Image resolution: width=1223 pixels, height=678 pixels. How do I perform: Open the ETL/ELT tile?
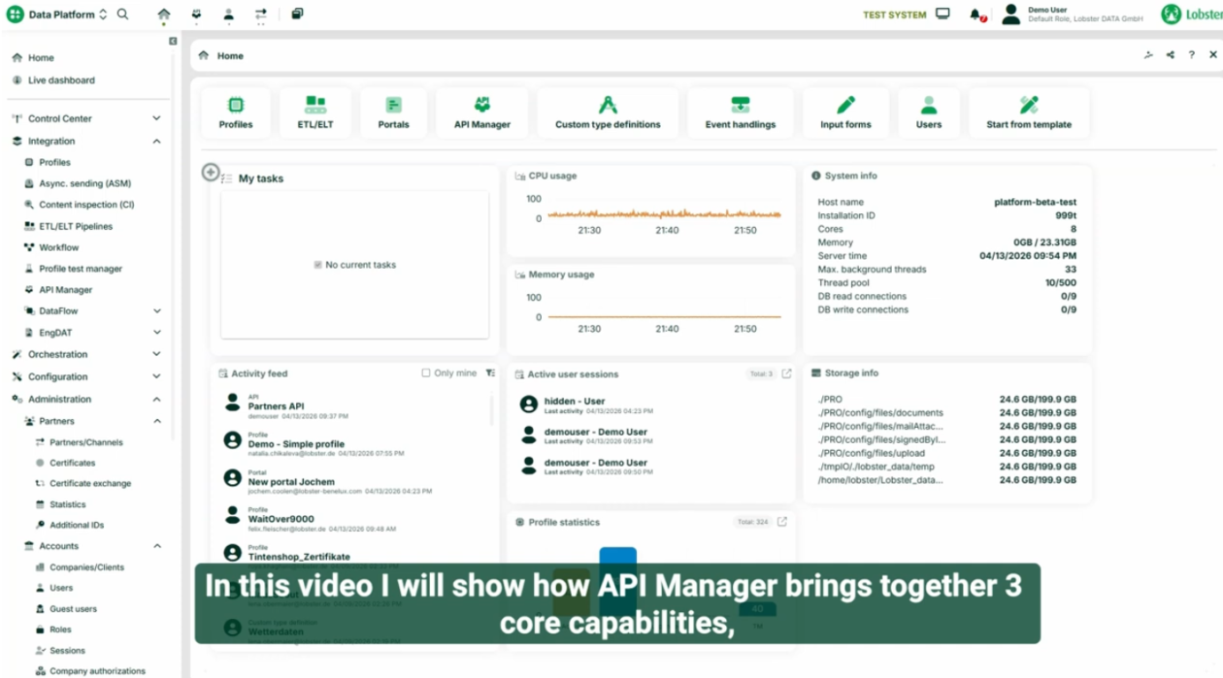point(315,113)
